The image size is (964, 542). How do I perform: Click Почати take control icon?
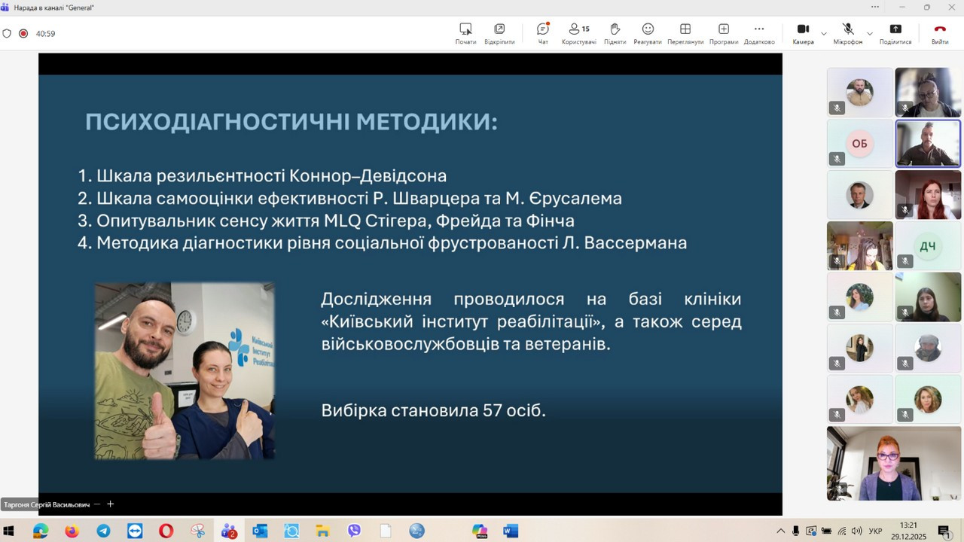(465, 32)
